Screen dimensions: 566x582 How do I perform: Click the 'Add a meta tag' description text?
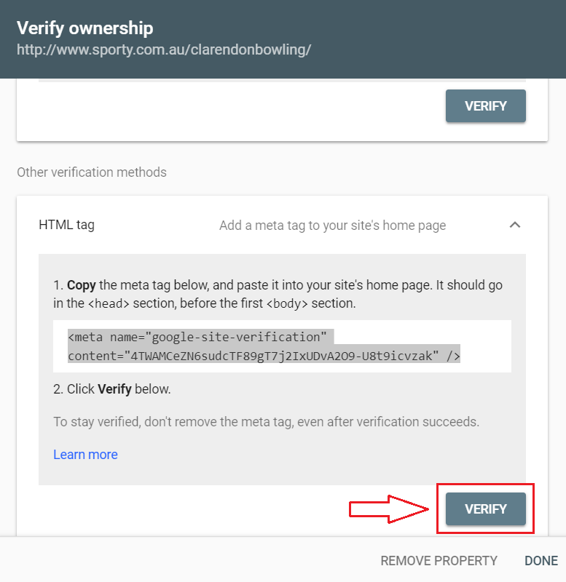pos(332,226)
